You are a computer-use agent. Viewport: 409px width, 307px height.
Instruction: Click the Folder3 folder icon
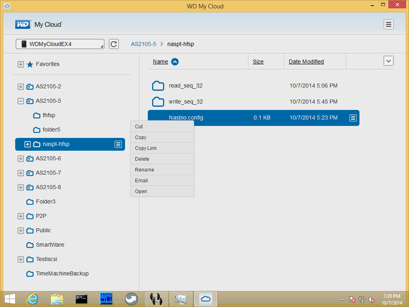point(30,202)
